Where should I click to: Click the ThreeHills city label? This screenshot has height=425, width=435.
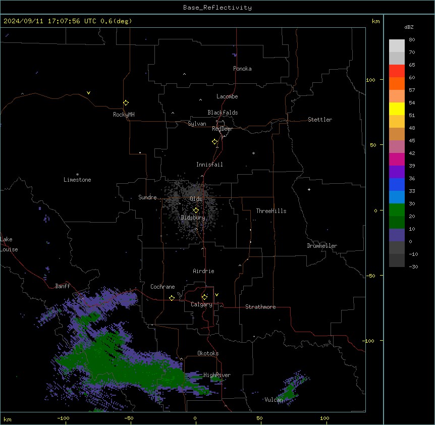click(271, 211)
